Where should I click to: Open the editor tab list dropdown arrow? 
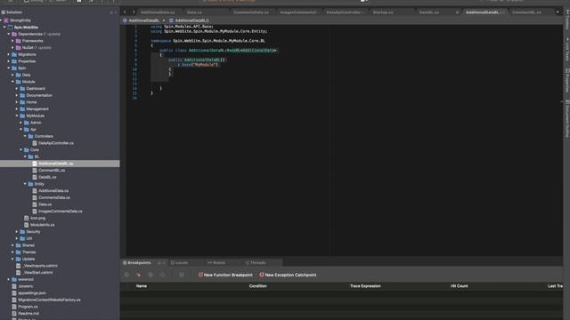click(558, 12)
